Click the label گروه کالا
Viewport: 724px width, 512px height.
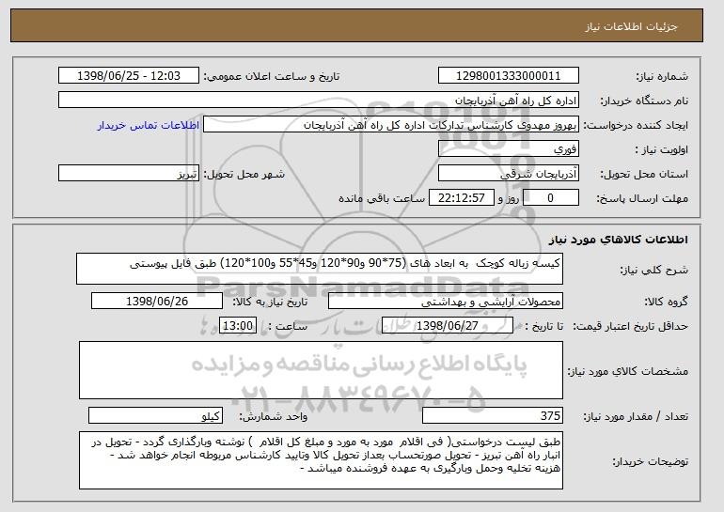[666, 303]
